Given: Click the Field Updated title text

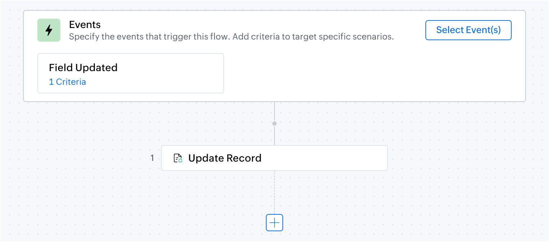Looking at the screenshot, I should 83,68.
